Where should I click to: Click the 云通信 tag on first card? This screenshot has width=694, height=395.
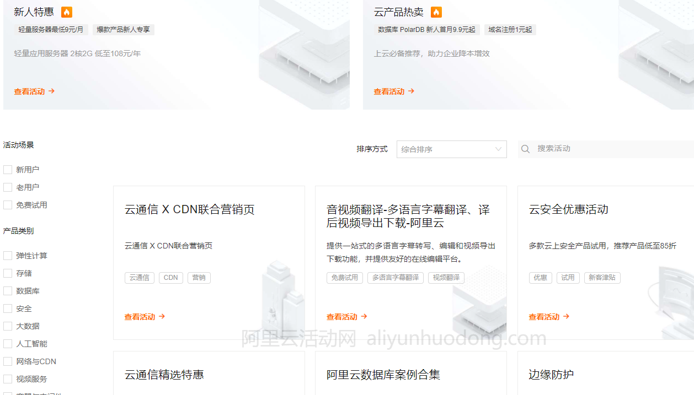140,278
